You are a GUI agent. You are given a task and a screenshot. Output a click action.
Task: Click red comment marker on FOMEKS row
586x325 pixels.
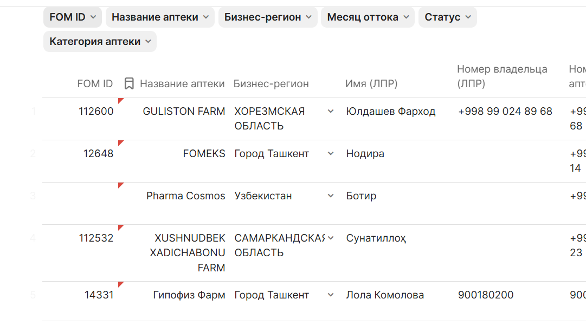point(120,142)
